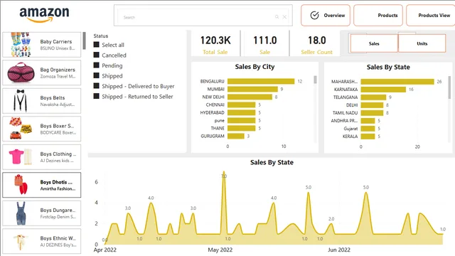Viewport: 455px width, 256px height.
Task: Select the Boys Ethnic W... product image
Action: coord(21,242)
